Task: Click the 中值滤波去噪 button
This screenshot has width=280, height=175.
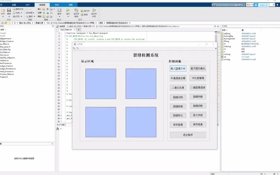Action: [x=178, y=78]
